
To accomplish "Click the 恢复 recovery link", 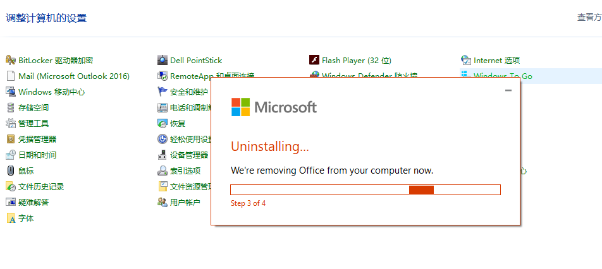I will click(x=178, y=123).
